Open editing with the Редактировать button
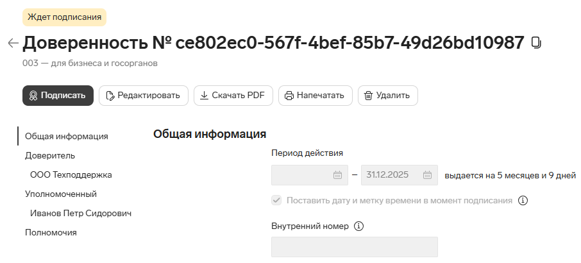Screen dimensions: 581x263 click(x=144, y=96)
